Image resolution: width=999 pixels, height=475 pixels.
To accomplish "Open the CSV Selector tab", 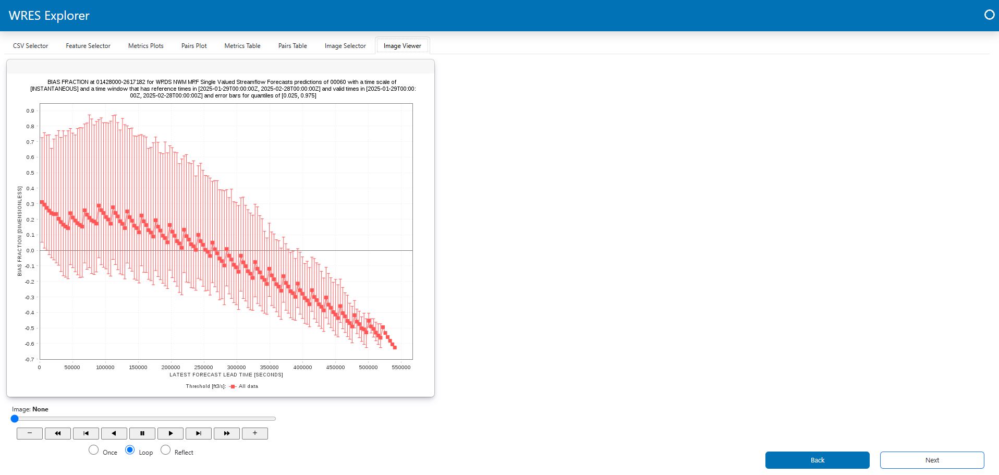I will (31, 46).
